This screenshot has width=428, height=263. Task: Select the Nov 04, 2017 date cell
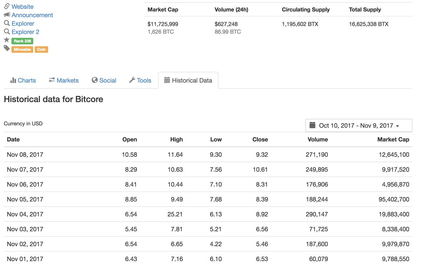(x=25, y=214)
